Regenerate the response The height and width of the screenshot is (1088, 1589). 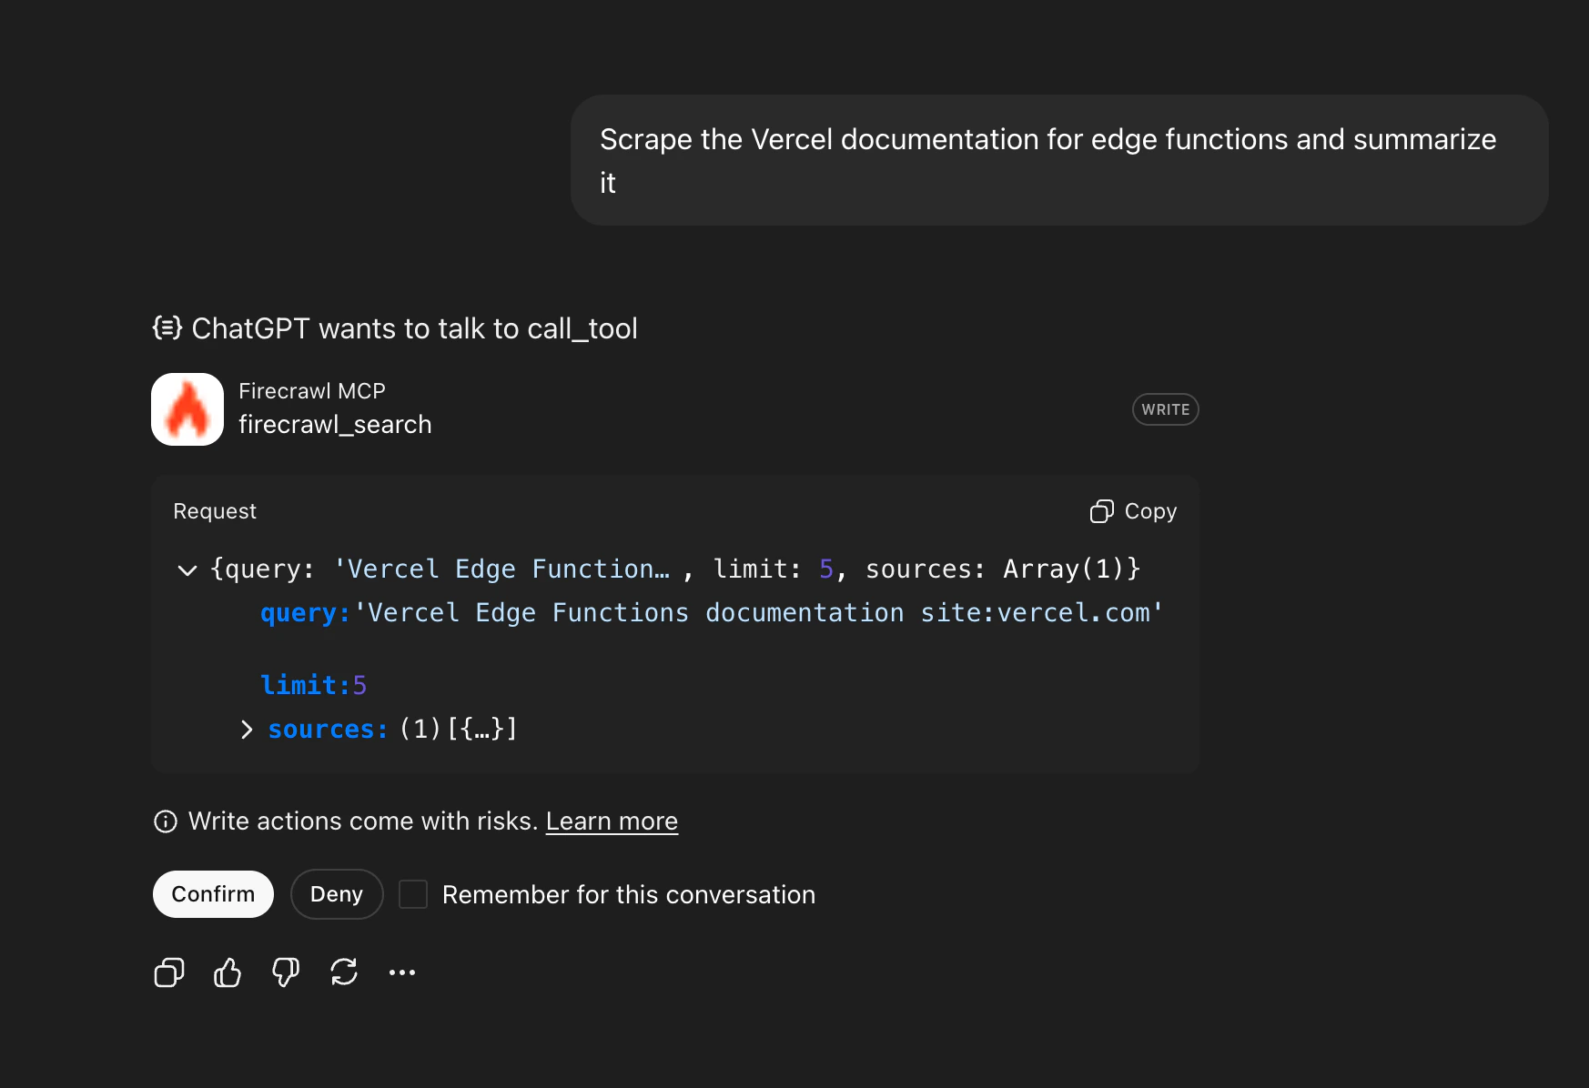point(344,972)
